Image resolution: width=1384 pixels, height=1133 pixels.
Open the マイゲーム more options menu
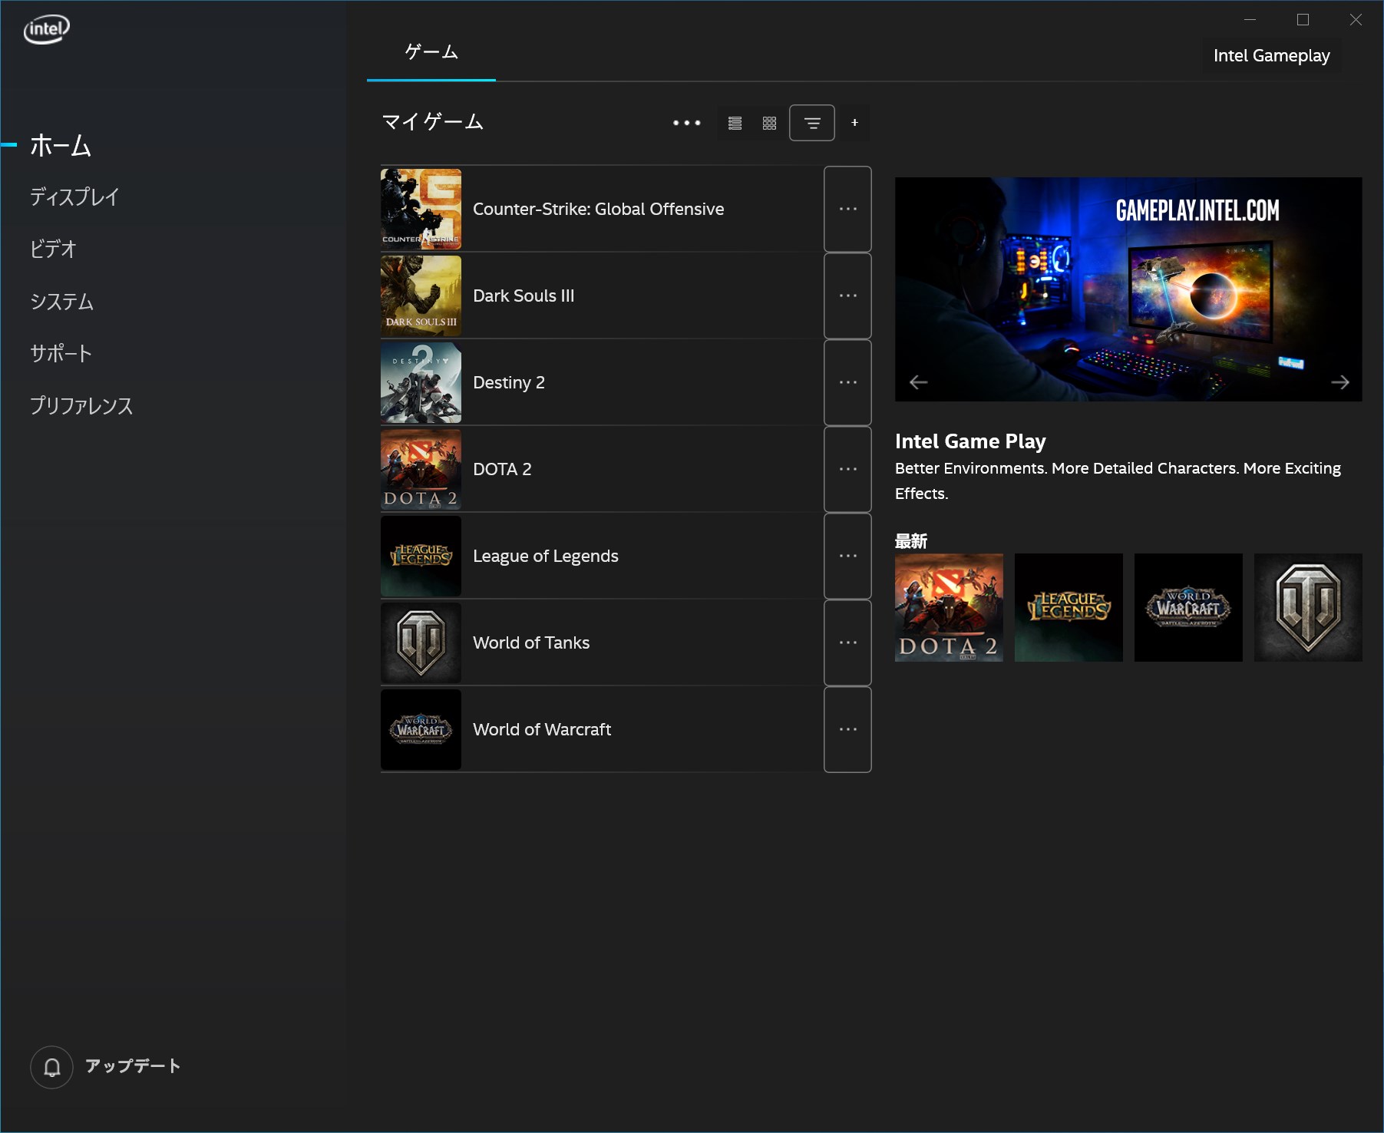click(x=686, y=123)
